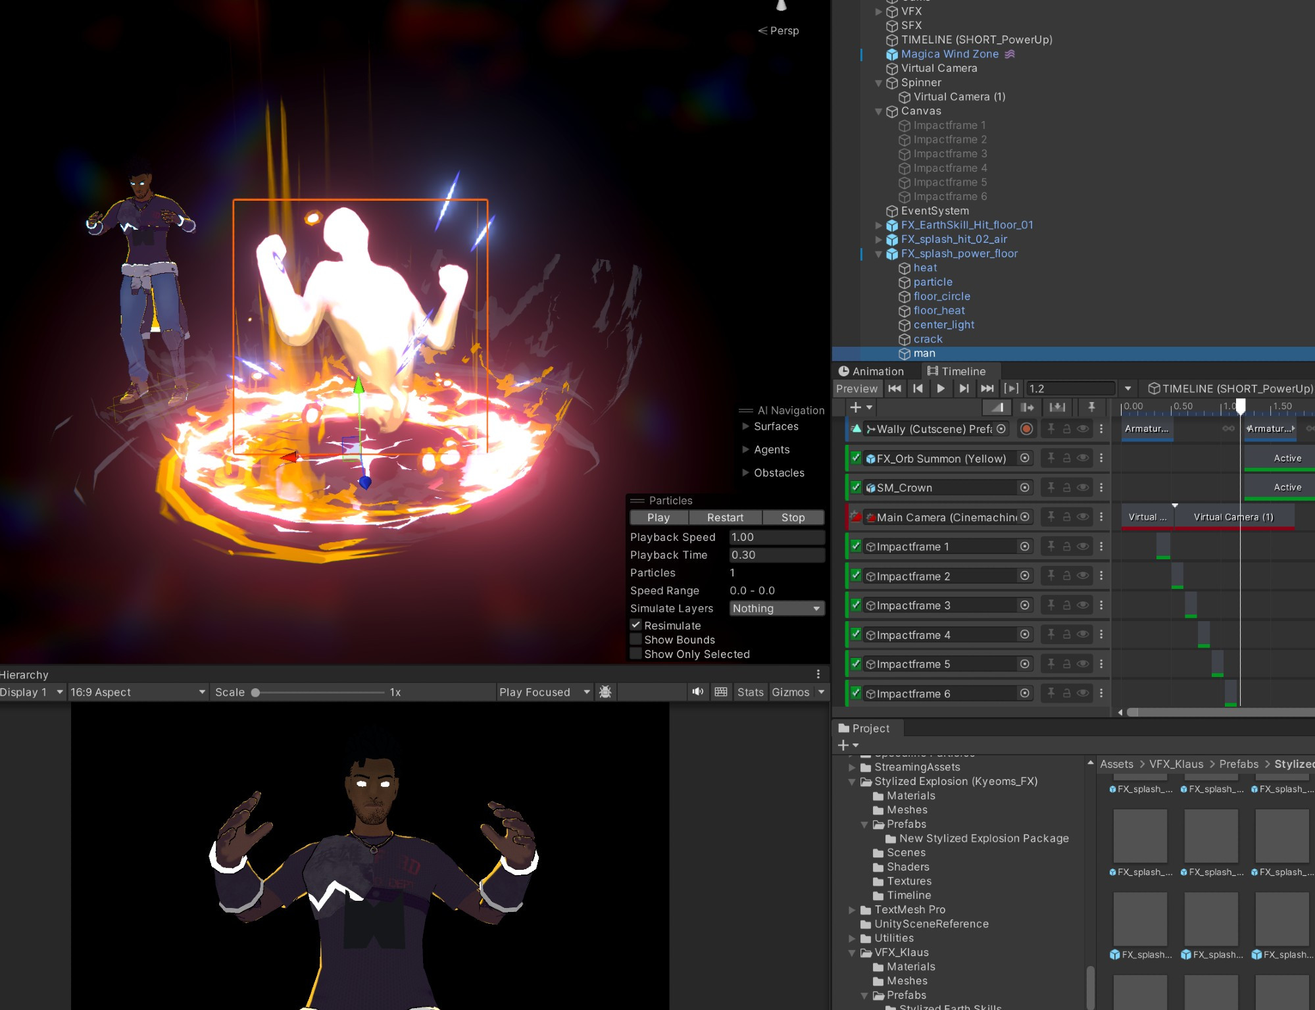Switch to the Timeline tab
The width and height of the screenshot is (1315, 1010).
[x=957, y=372]
